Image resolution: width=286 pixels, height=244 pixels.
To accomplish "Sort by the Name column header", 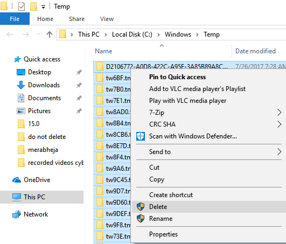I will [103, 51].
